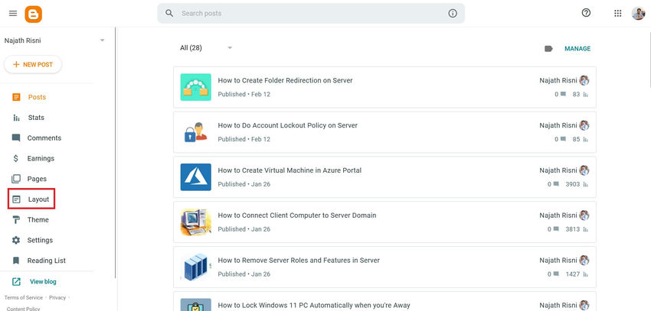The height and width of the screenshot is (311, 651).
Task: Click the MANAGE button
Action: (577, 49)
